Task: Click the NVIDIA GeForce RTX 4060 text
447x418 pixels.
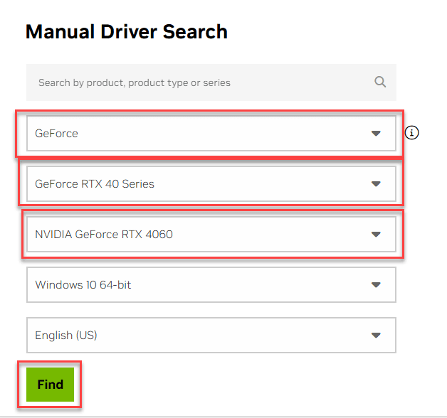Action: (x=104, y=235)
